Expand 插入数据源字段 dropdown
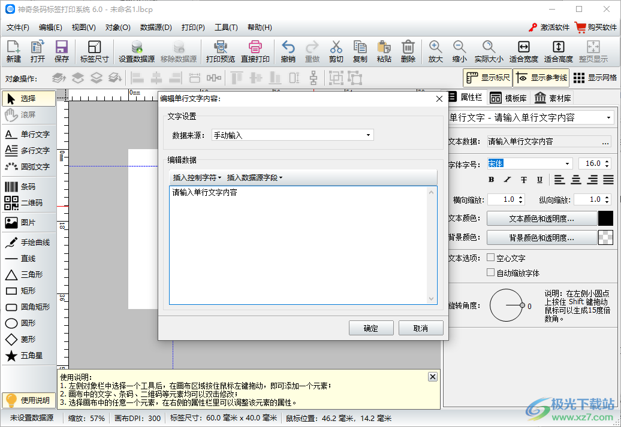621x427 pixels. 255,178
